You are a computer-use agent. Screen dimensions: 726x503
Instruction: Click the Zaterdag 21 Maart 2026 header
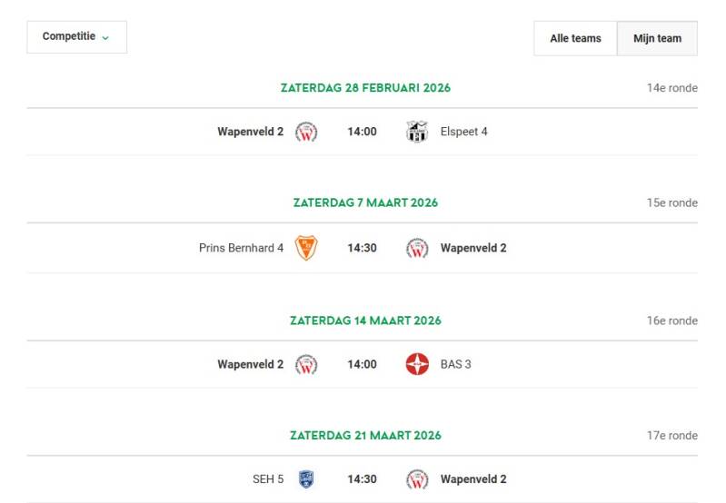point(365,436)
